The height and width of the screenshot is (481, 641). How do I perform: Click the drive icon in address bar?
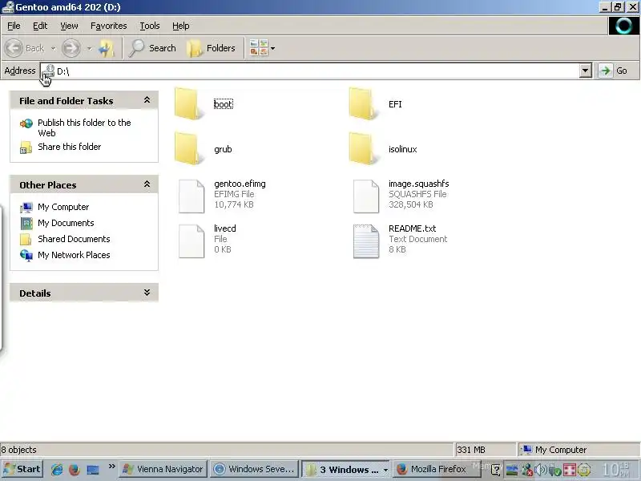pos(48,71)
